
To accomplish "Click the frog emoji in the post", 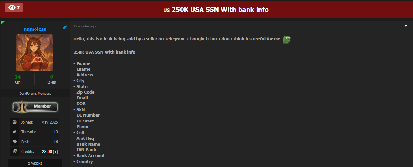I will tap(286, 39).
